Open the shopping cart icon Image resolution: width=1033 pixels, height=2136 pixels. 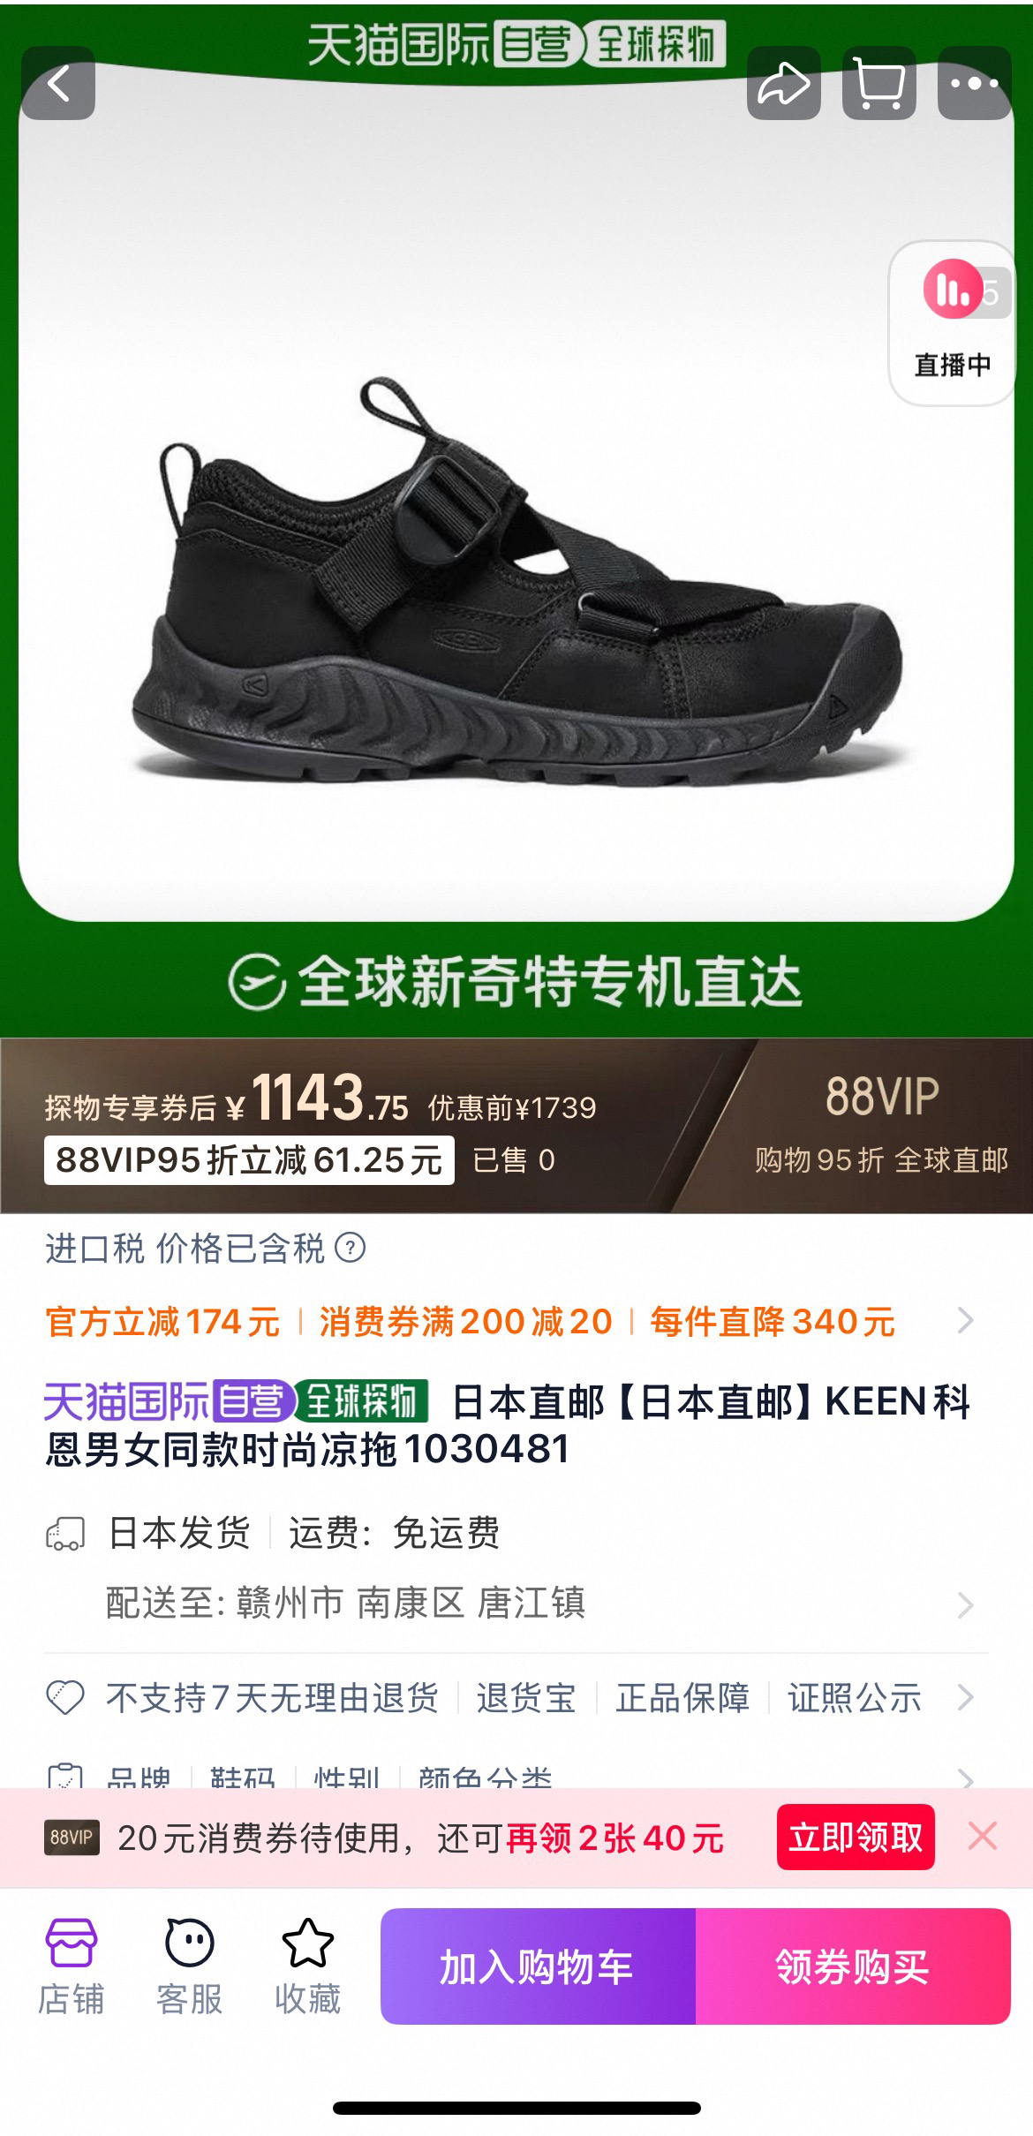(x=879, y=84)
